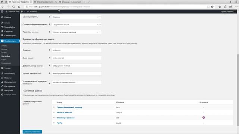The image size is (239, 134).
Task: Show help tip for Страница оформления заказа
Action: 49,24
